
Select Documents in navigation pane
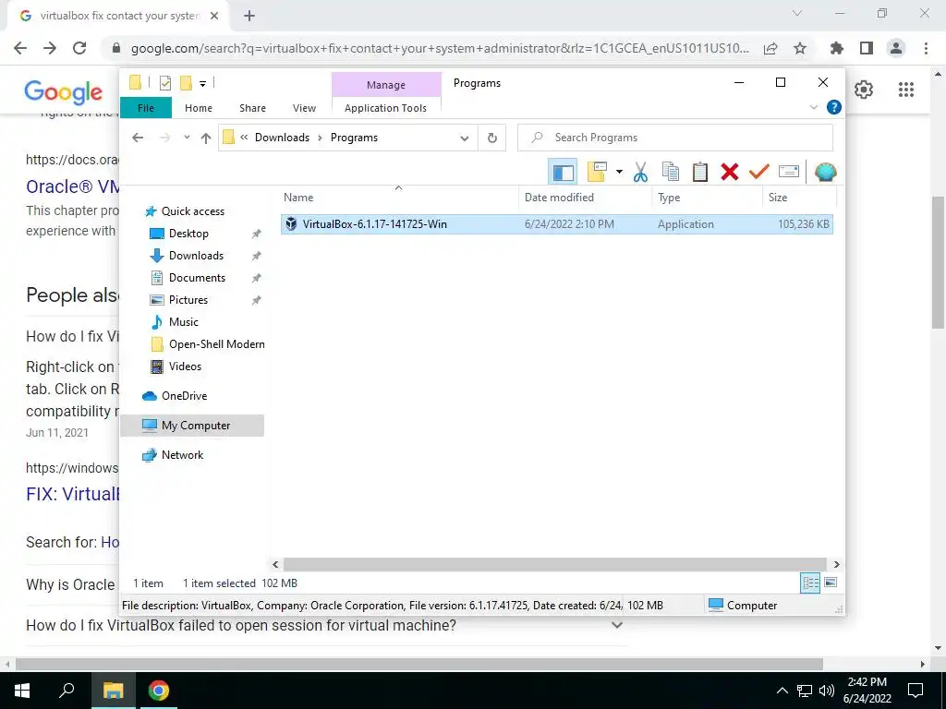coord(197,278)
